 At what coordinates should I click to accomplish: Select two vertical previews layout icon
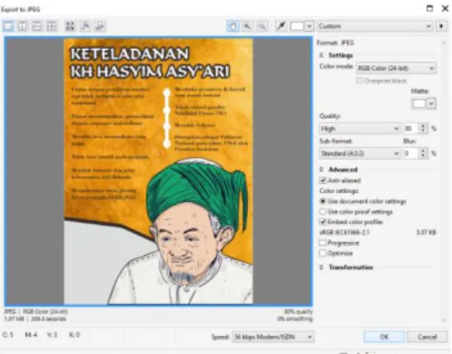tap(23, 27)
